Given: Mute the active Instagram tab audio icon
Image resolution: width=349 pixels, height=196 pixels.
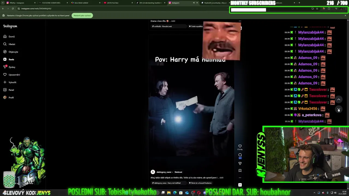Looking at the screenshot, I should pyautogui.click(x=194, y=3).
